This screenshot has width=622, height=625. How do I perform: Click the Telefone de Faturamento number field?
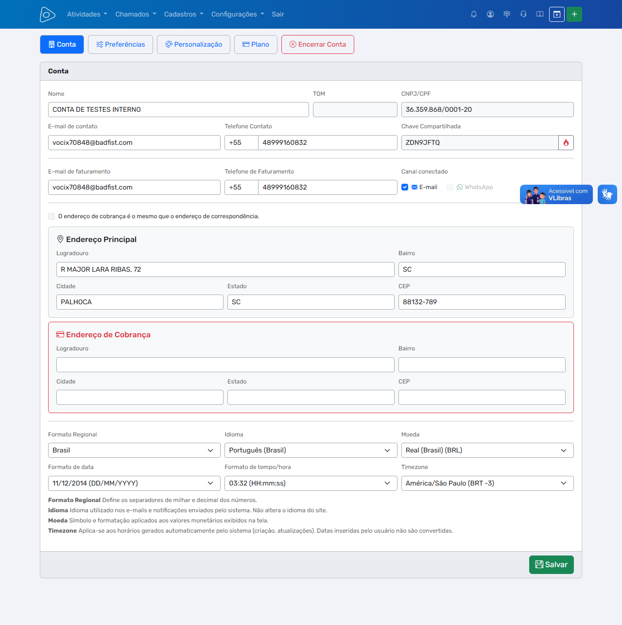[x=328, y=187]
